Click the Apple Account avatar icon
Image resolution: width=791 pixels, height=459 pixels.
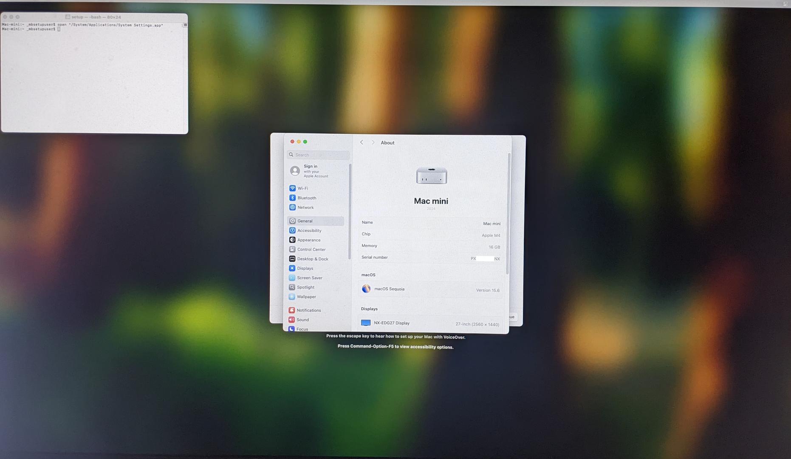295,171
